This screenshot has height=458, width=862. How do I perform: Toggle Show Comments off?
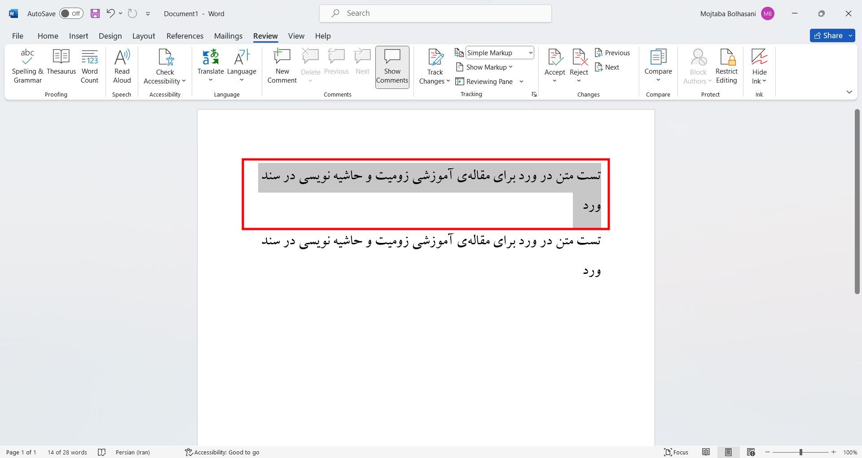tap(391, 66)
